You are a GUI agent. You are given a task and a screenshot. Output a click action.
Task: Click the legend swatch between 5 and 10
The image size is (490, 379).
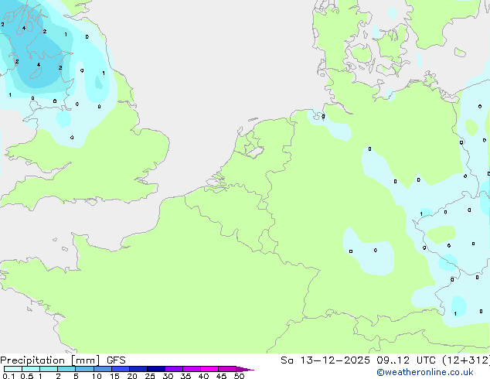[x=84, y=369]
